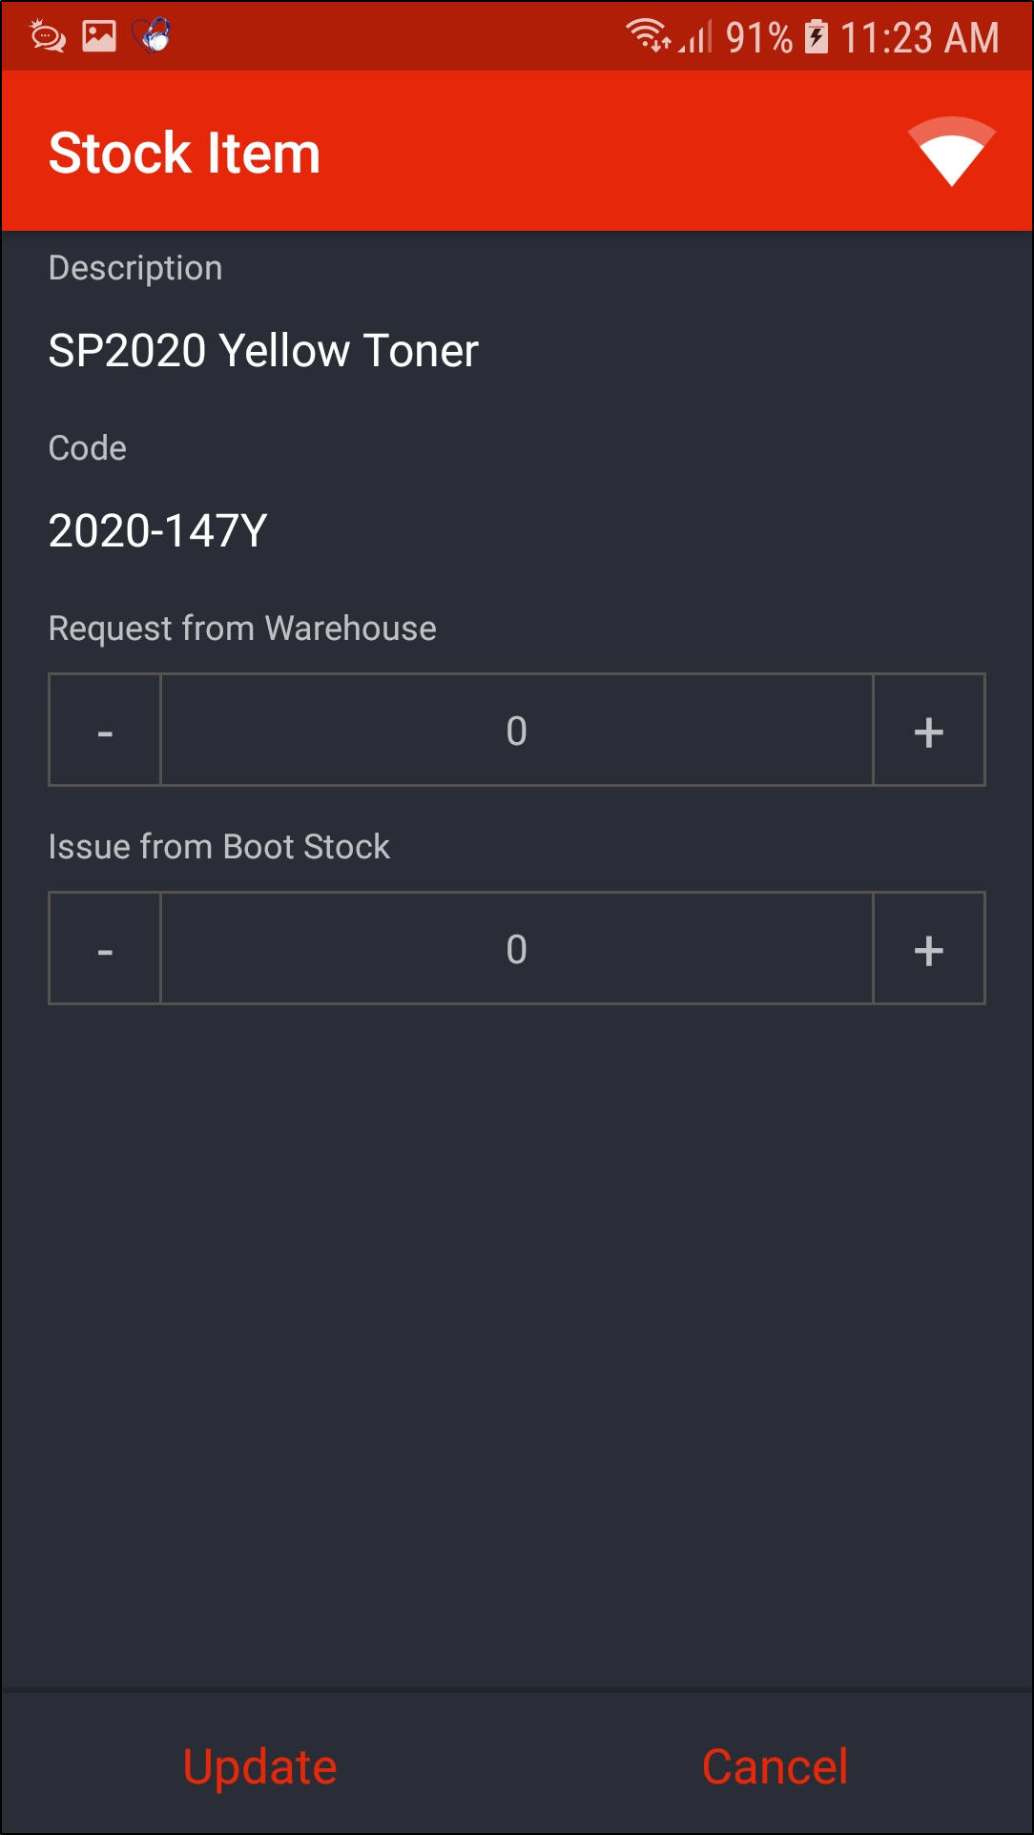The height and width of the screenshot is (1835, 1034).
Task: Tap the headphones app notification icon
Action: 153,36
